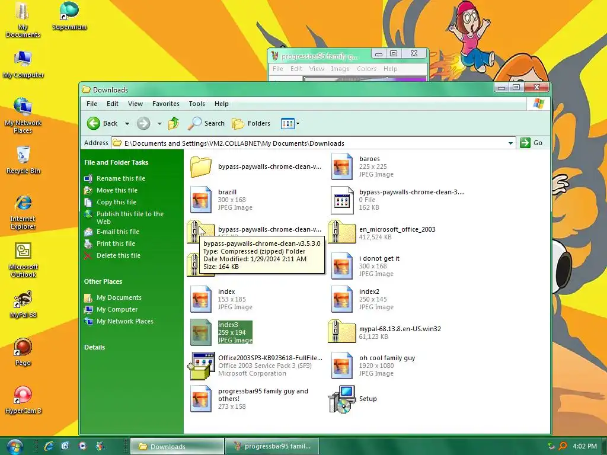Open the Favorites menu

(x=166, y=104)
